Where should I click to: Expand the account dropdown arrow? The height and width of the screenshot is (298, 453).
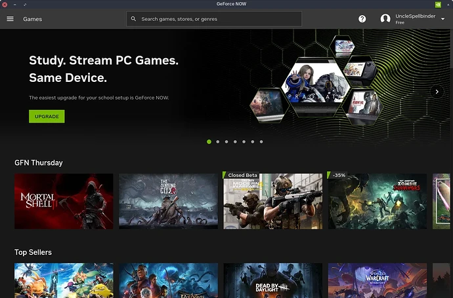[442, 19]
